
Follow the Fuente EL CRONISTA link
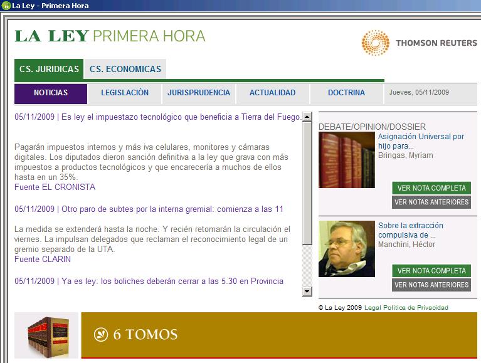point(55,187)
